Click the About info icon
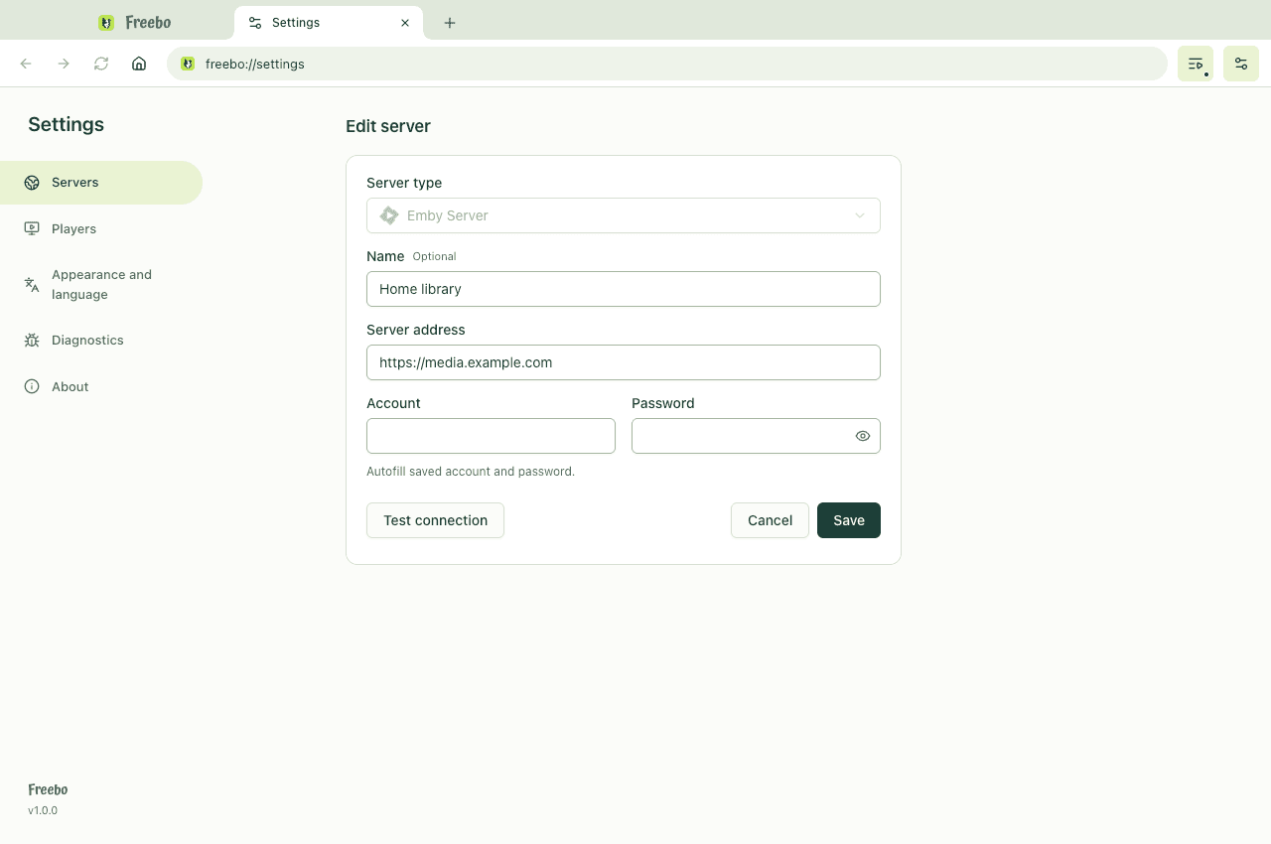The width and height of the screenshot is (1271, 844). point(32,386)
